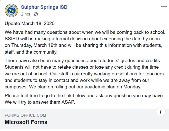
Task: Click the 'Update March 18, 2020' heading line
Action: (30, 24)
